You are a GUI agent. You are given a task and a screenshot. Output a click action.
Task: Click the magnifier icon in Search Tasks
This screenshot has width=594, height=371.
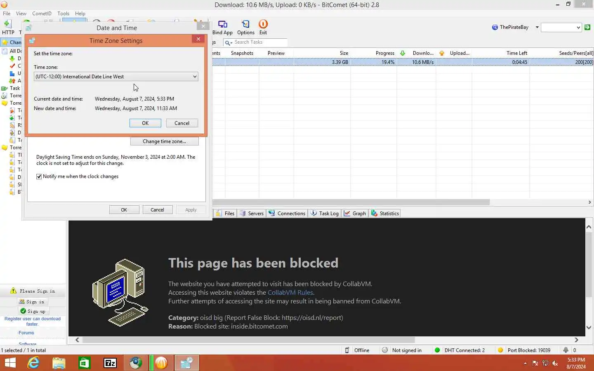pos(228,42)
